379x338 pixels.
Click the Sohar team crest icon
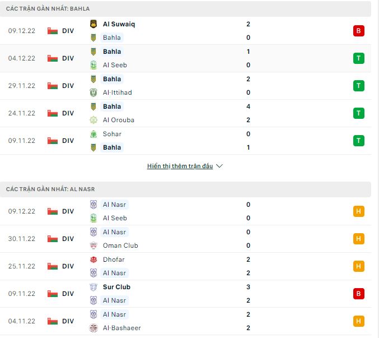coord(93,134)
